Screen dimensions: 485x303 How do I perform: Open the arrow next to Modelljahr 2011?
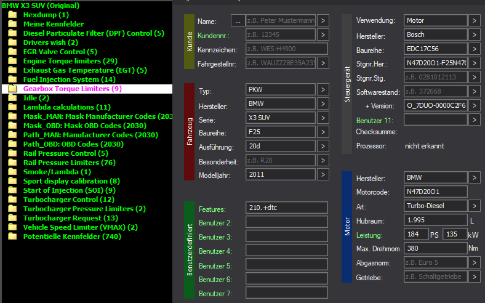click(x=323, y=174)
